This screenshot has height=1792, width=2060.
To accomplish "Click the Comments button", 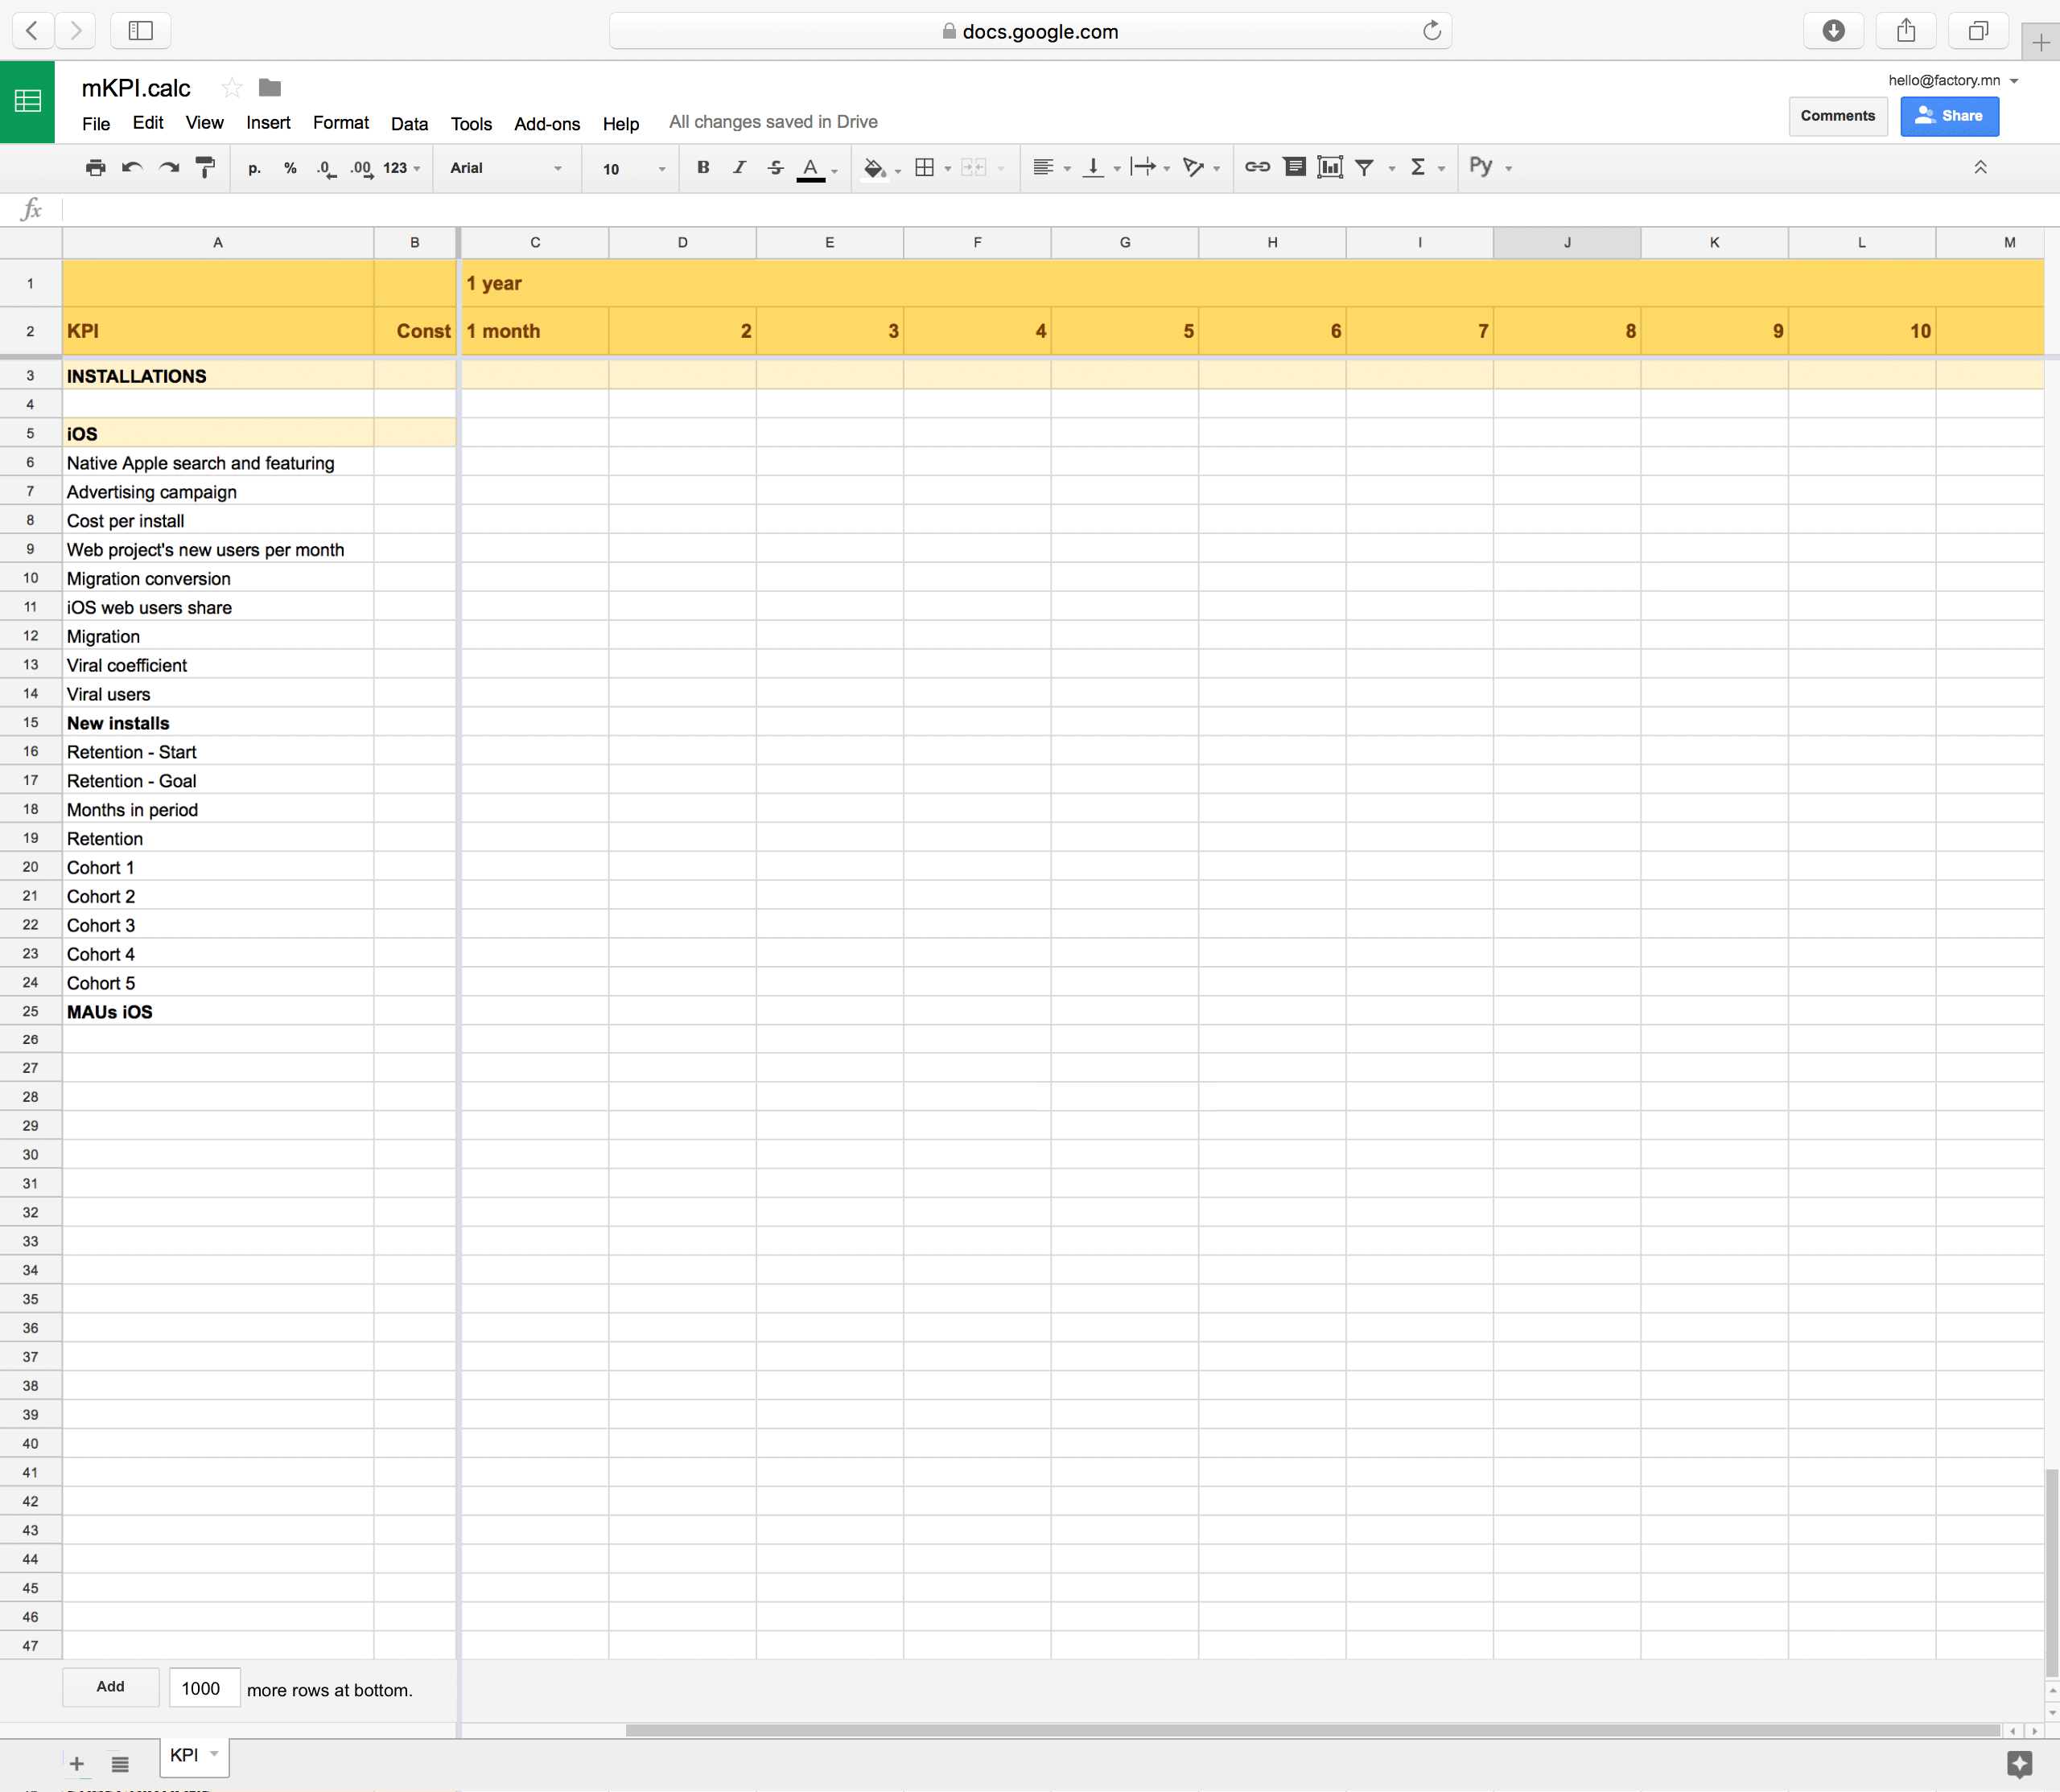I will click(x=1837, y=116).
